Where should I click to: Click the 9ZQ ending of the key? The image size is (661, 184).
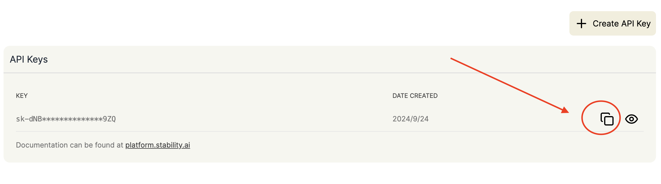[x=109, y=119]
